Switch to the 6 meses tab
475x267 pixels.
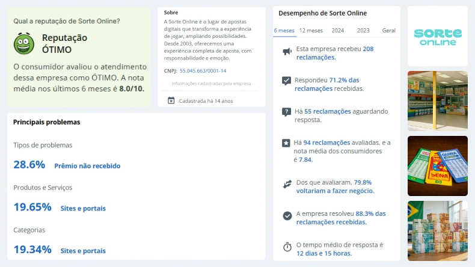(284, 30)
